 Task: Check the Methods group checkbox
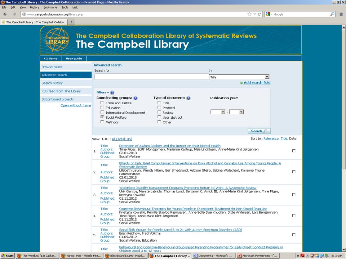tap(102, 122)
